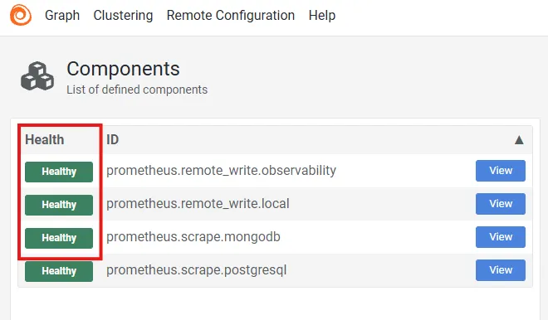Screen dimensions: 548x320
Task: View the prometheus.remote_write.observability component
Action: [500, 171]
